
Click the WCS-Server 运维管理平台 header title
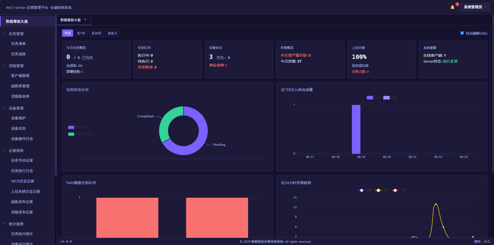click(x=27, y=7)
